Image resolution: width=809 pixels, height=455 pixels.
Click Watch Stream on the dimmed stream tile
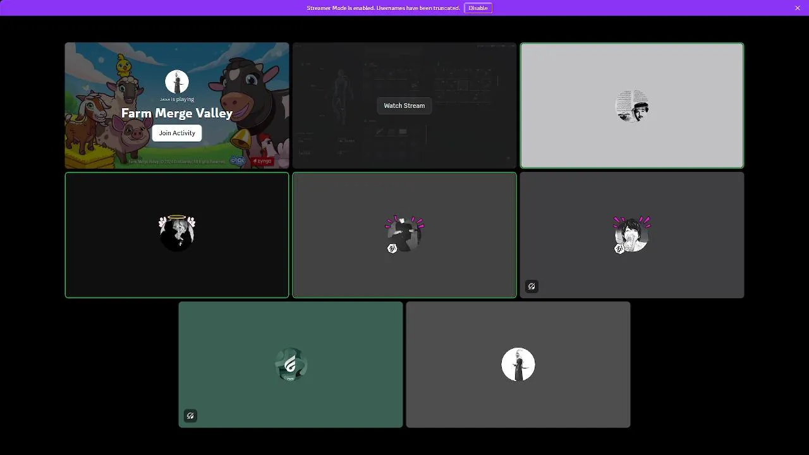click(404, 106)
